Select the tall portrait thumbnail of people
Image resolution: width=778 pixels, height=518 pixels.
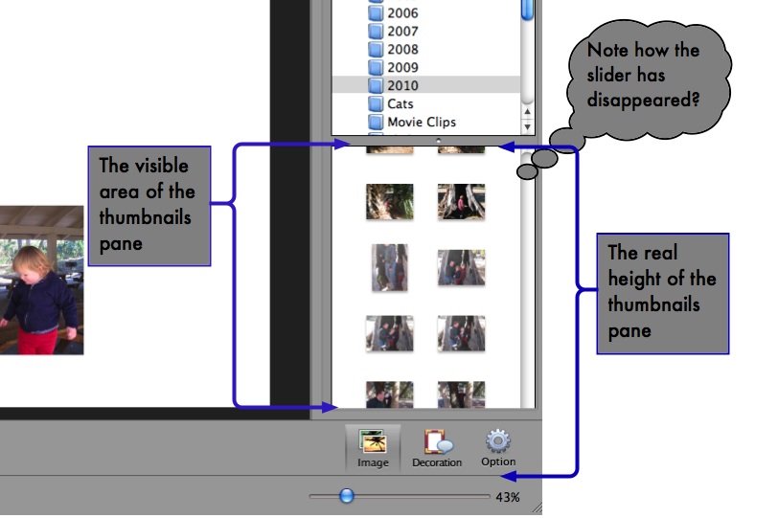point(390,267)
